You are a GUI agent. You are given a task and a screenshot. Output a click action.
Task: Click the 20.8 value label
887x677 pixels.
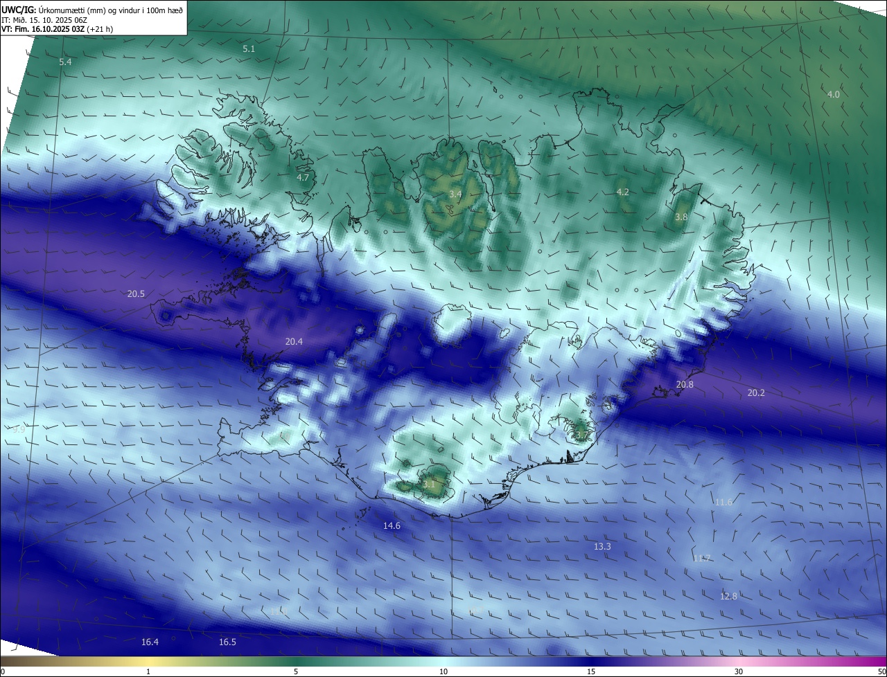point(685,384)
